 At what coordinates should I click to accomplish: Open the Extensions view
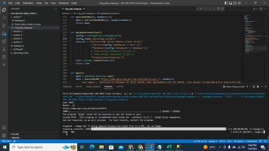pyautogui.click(x=4, y=42)
